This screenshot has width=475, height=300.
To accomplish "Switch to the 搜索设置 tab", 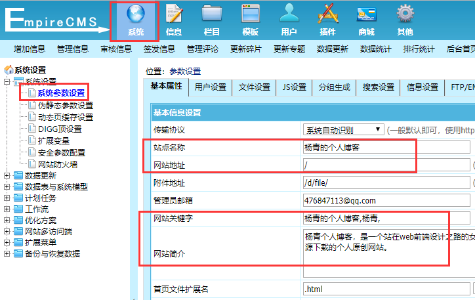I will (x=379, y=87).
